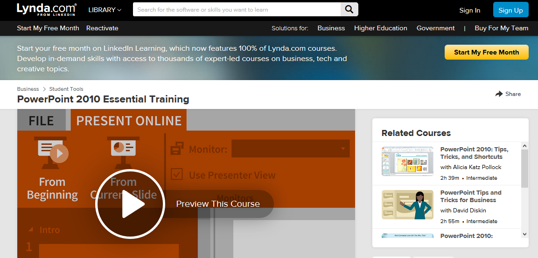Click the Lynda.com logo
The image size is (538, 258).
[47, 10]
